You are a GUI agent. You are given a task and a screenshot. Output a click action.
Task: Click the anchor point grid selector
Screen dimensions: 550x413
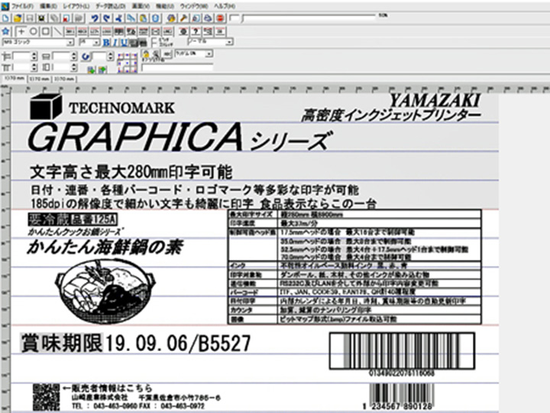point(127,63)
